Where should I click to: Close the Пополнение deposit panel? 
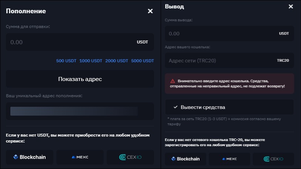[x=150, y=11]
